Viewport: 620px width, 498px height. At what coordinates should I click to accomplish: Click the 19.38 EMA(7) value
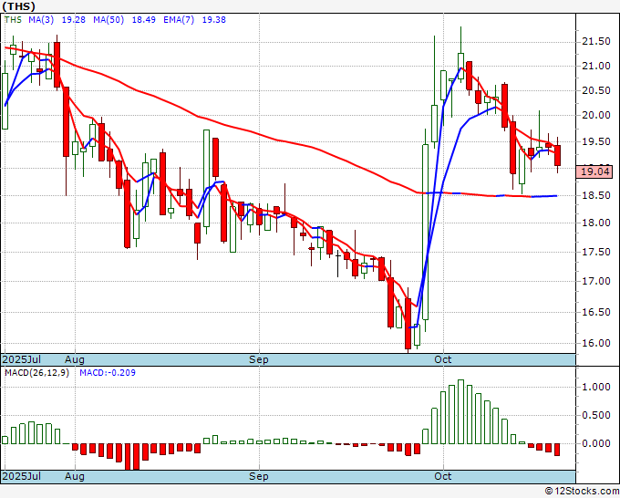[x=214, y=20]
